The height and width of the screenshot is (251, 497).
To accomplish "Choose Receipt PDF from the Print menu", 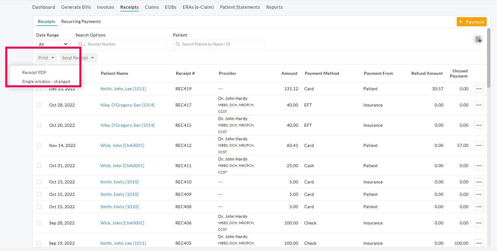I will [x=34, y=72].
